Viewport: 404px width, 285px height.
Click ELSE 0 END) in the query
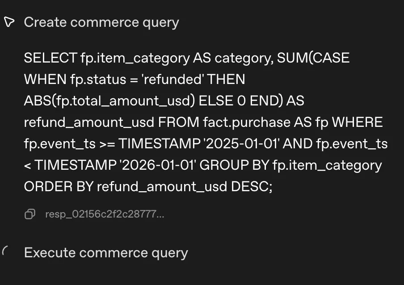pyautogui.click(x=240, y=101)
